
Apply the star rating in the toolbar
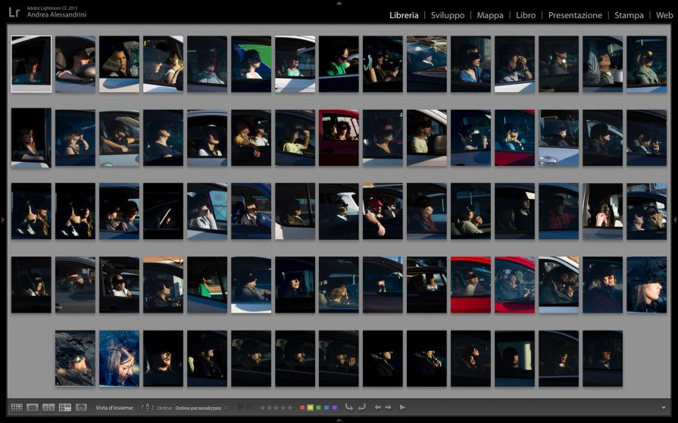tap(276, 407)
